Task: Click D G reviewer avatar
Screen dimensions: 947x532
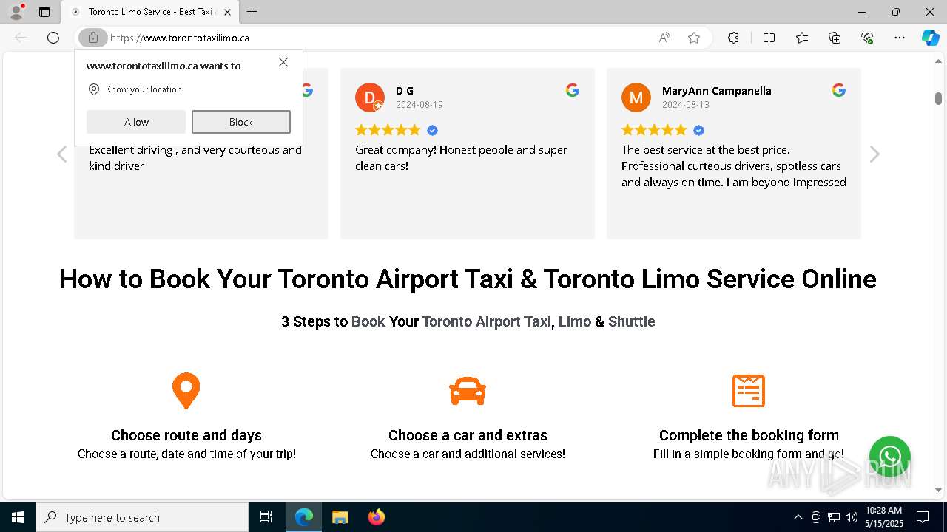Action: tap(370, 98)
